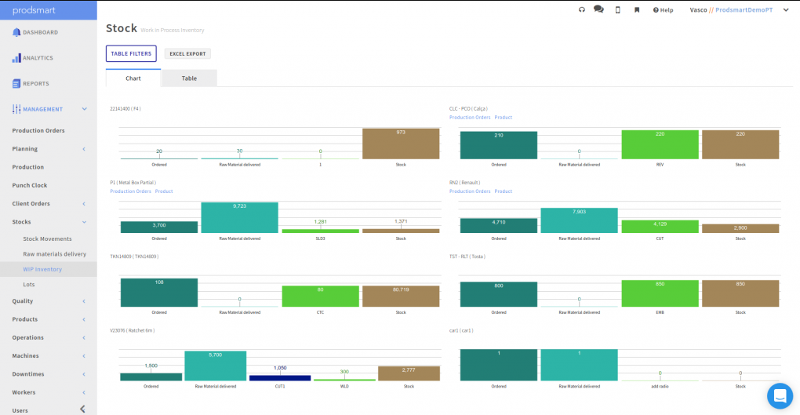Screen dimensions: 800x415
Task: Click the Excel Export button
Action: coord(187,53)
